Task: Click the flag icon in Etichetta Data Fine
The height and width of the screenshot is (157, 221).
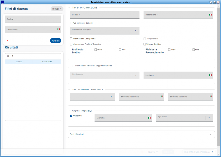Action: coord(211,96)
